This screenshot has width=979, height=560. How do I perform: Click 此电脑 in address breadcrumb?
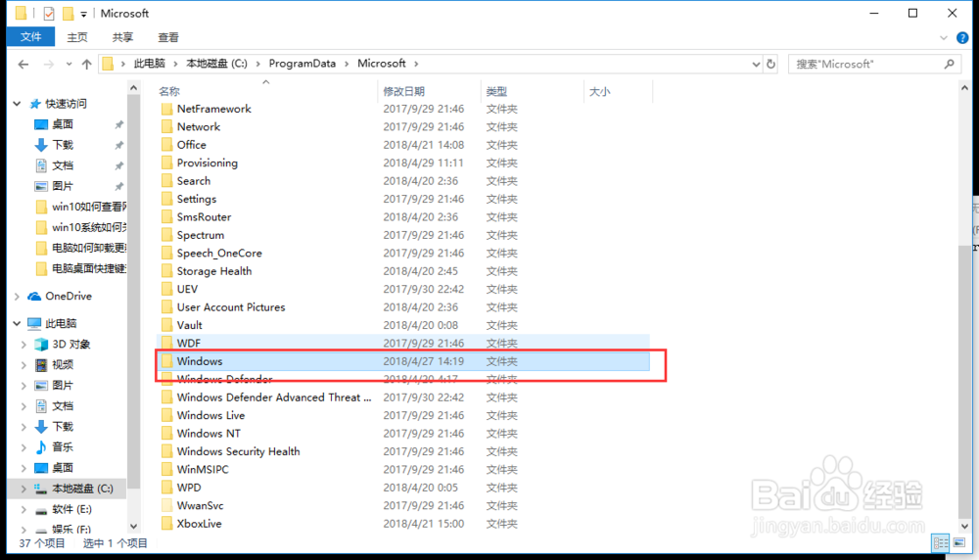149,64
